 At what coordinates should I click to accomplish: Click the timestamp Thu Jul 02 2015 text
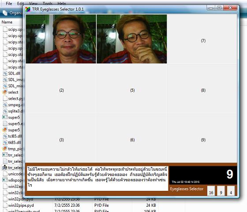[x=185, y=182]
